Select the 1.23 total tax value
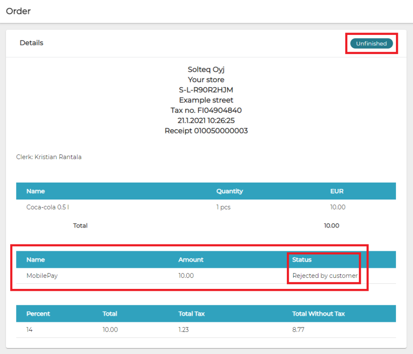 coord(184,330)
